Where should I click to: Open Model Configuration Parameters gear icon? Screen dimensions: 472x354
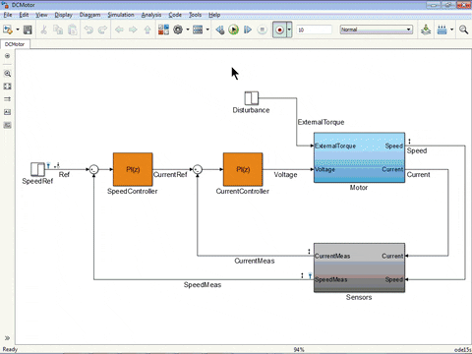click(x=178, y=29)
